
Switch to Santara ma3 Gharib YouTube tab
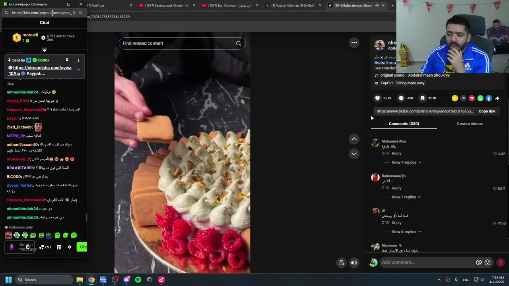point(166,6)
